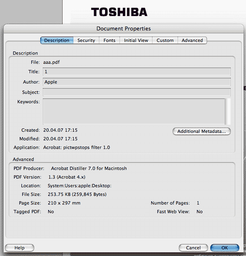Select the Initial View tab
Viewport: 246px width, 256px height.
tap(136, 40)
